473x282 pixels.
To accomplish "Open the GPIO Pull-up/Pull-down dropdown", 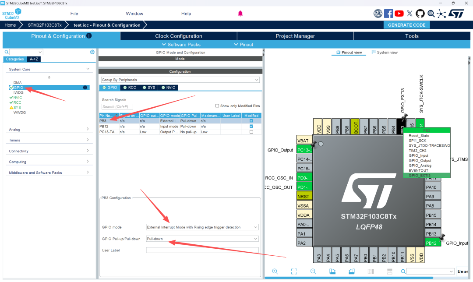I will click(x=202, y=239).
